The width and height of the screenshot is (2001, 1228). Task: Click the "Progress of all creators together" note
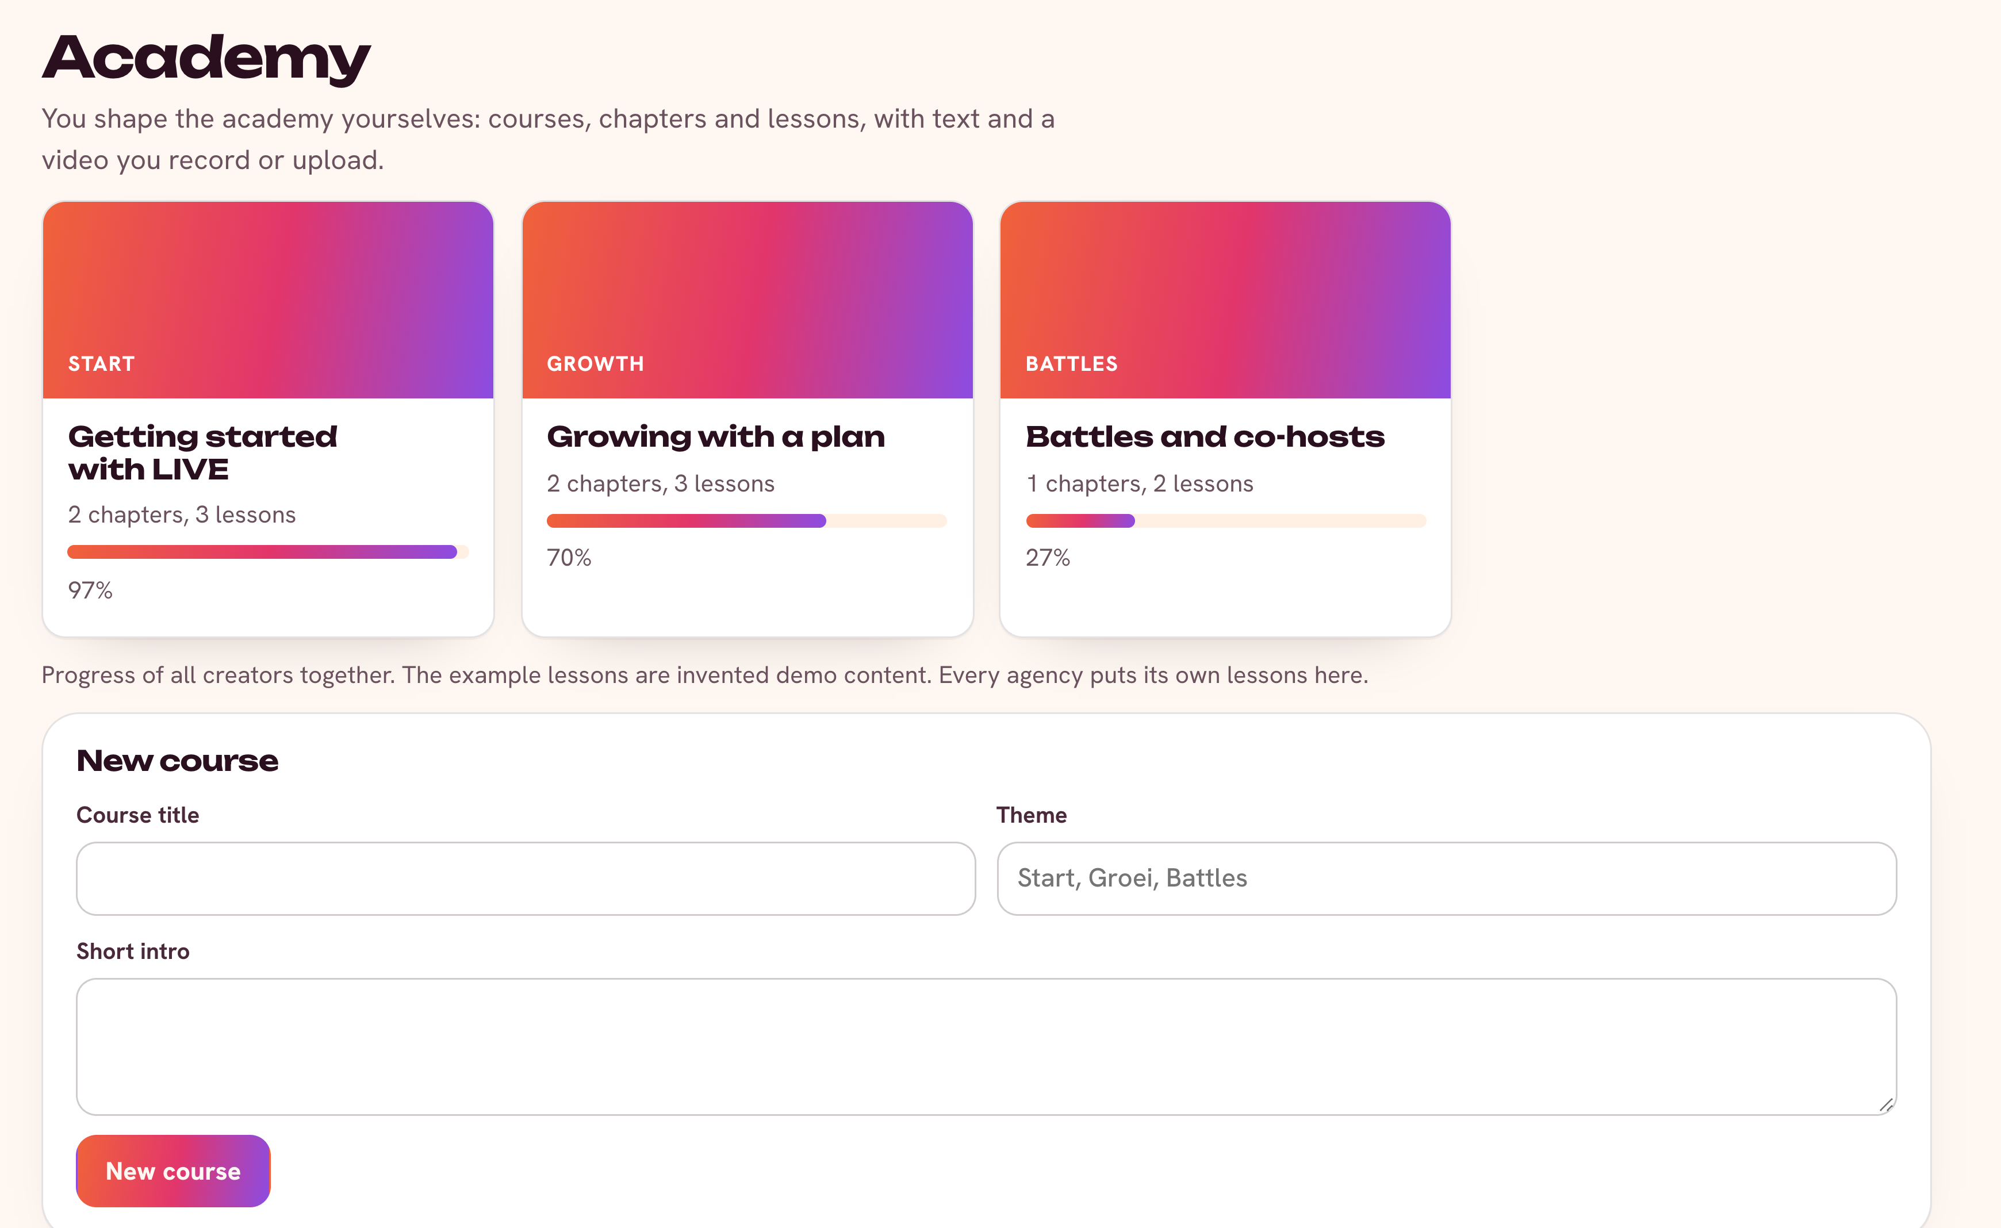point(705,676)
